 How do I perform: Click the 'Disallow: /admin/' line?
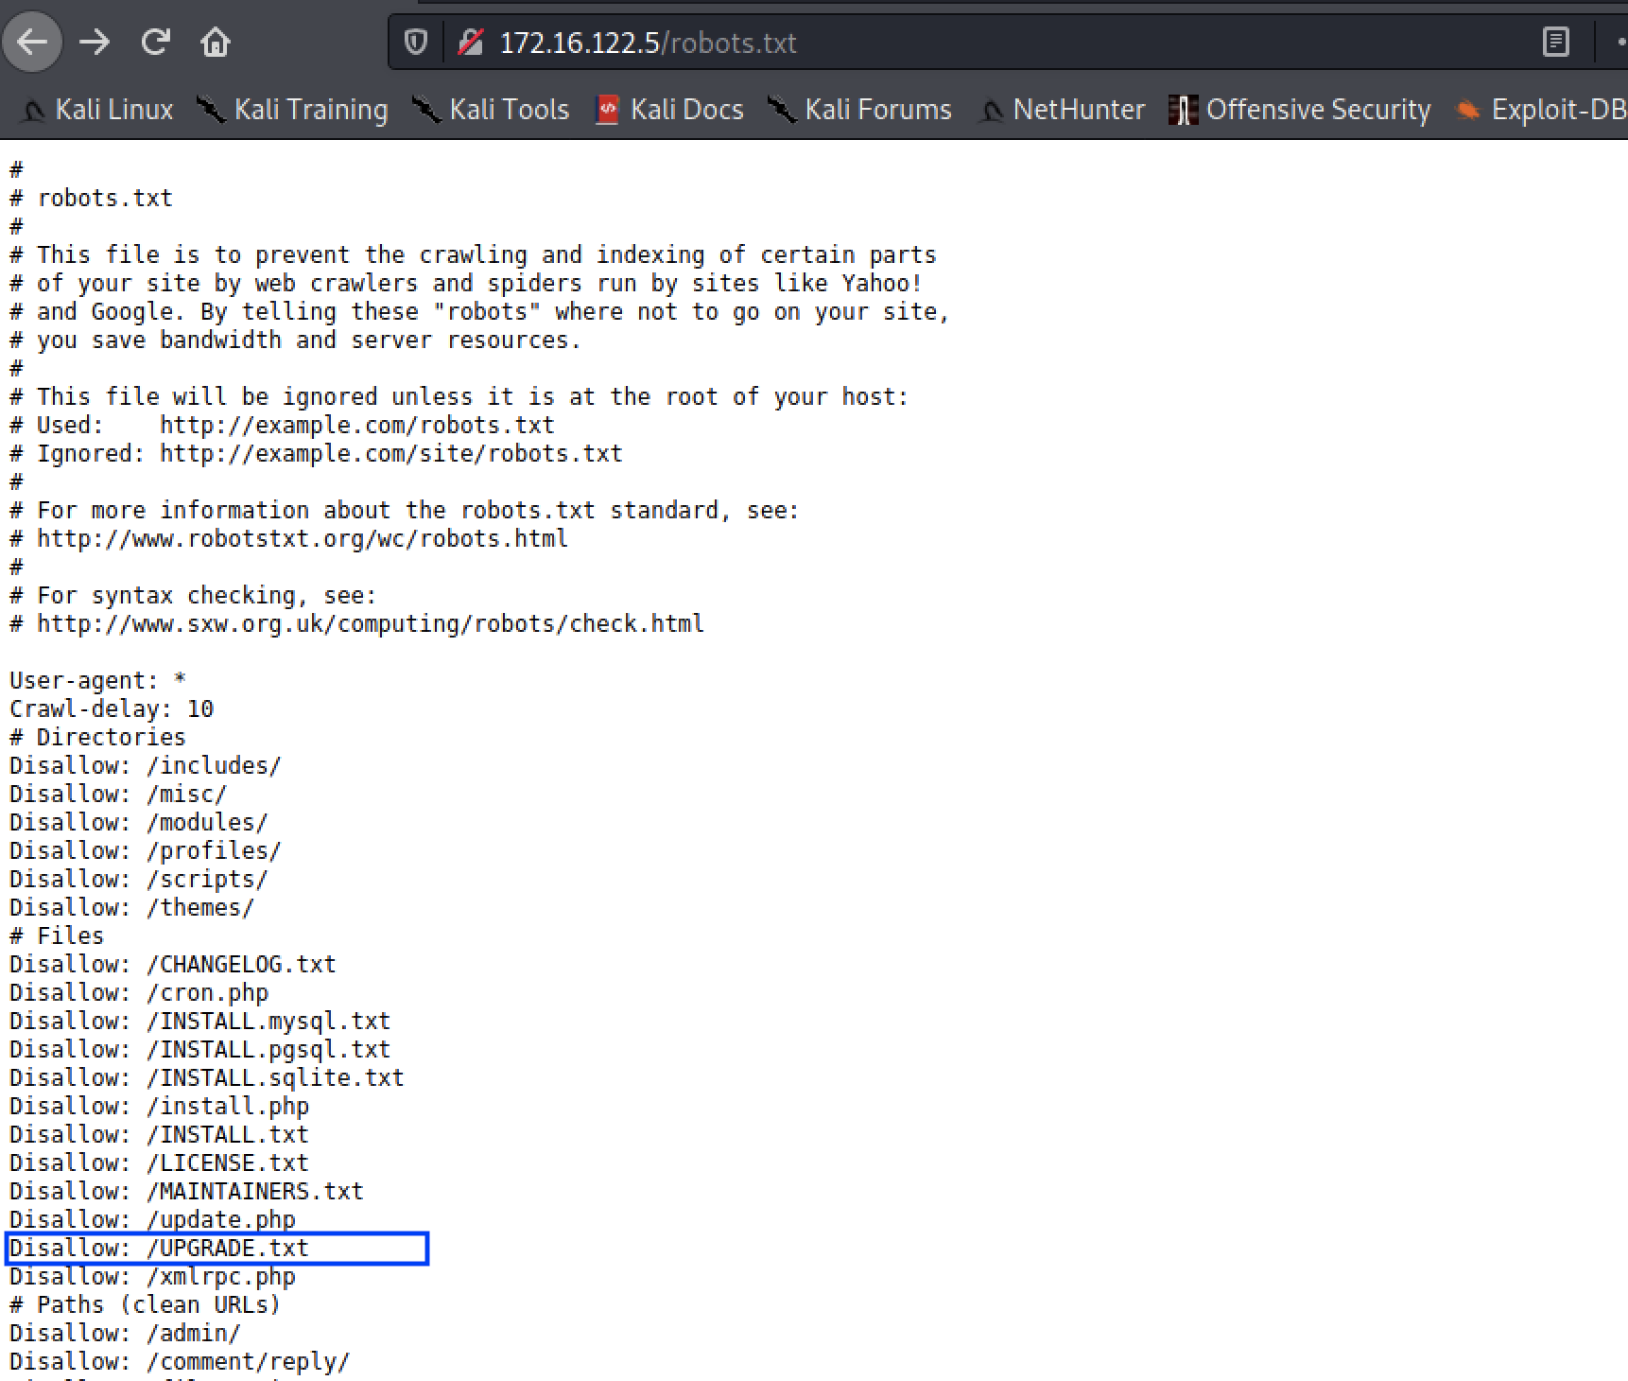point(126,1333)
